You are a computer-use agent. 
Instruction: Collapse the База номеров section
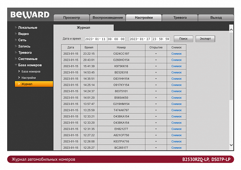tap(30, 65)
